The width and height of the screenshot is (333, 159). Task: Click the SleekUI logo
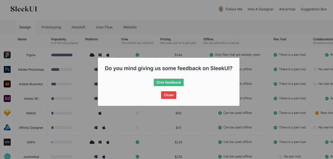point(24,9)
